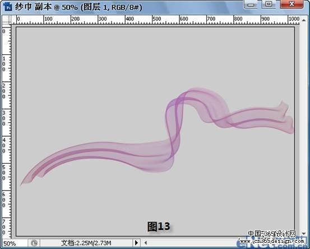310x249 pixels.
Task: Click the round status bar preview icon
Action: point(34,243)
